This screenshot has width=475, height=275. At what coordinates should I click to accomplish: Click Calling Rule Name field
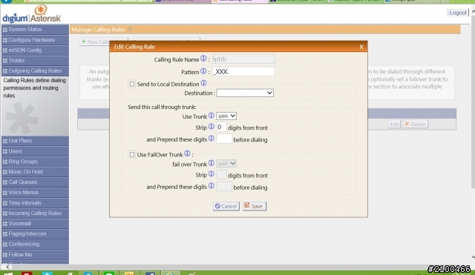[x=243, y=59]
